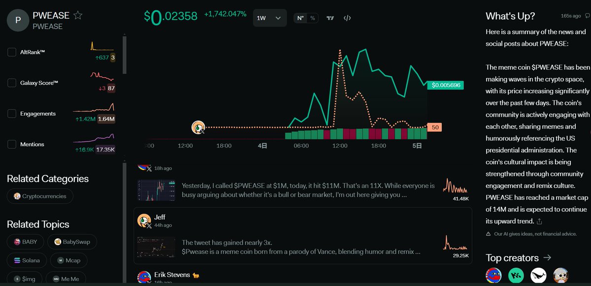Image resolution: width=591 pixels, height=286 pixels.
Task: Tick the Mentions checkbox
Action: pyautogui.click(x=12, y=144)
